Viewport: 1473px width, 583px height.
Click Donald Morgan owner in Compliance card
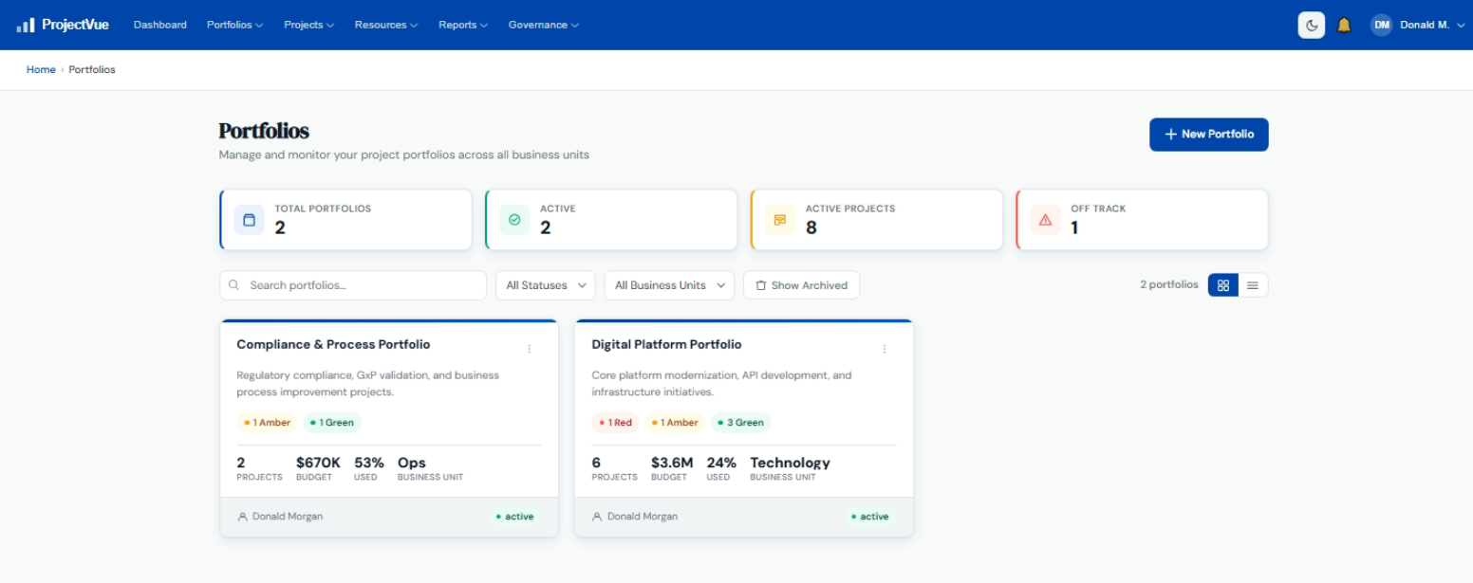[x=280, y=517]
